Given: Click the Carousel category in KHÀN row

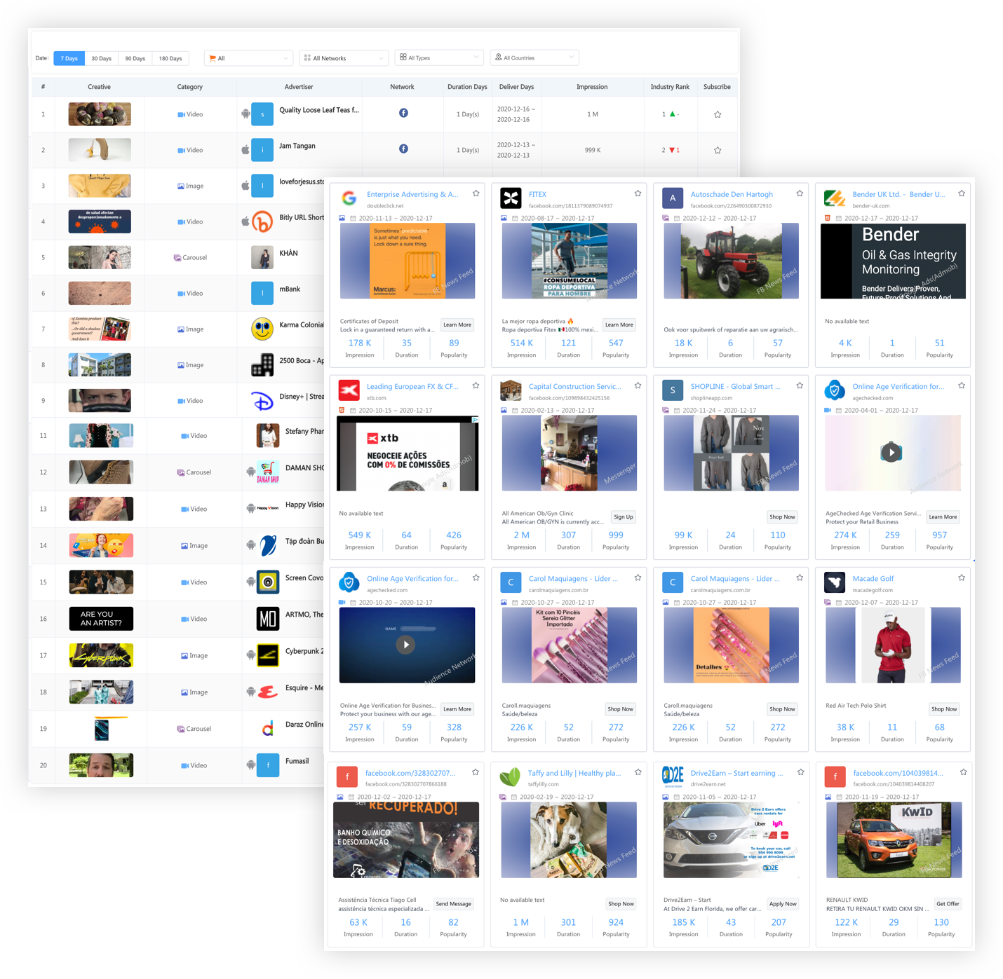Looking at the screenshot, I should coord(190,257).
